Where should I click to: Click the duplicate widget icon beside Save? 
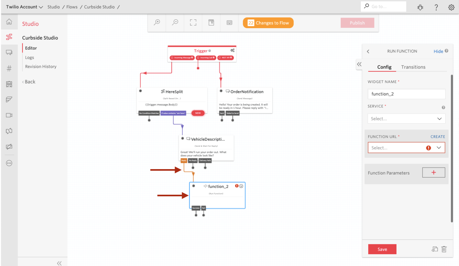click(435, 249)
